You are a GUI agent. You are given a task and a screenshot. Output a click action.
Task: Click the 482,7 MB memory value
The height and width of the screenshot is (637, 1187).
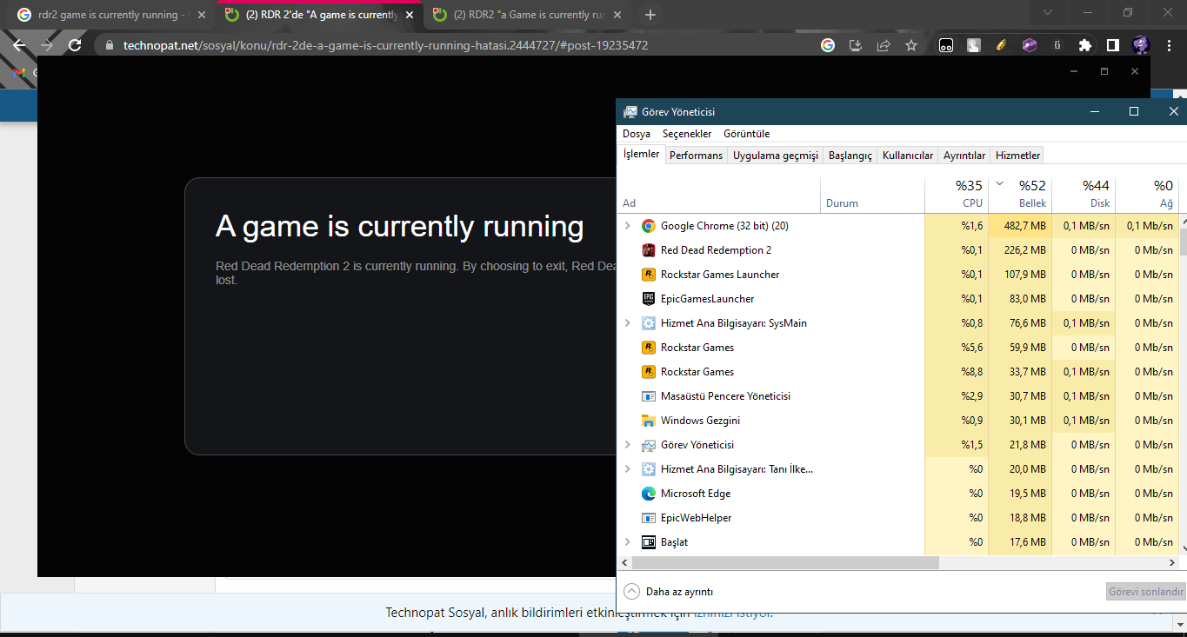(1024, 226)
